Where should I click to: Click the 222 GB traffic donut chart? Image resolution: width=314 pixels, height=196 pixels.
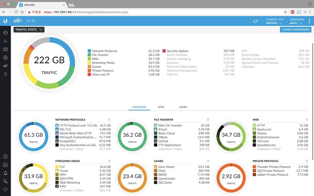click(x=49, y=63)
